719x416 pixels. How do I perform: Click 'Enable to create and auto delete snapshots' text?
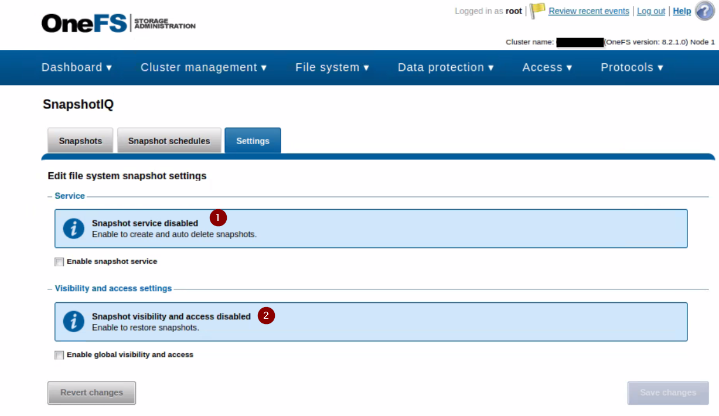[174, 234]
